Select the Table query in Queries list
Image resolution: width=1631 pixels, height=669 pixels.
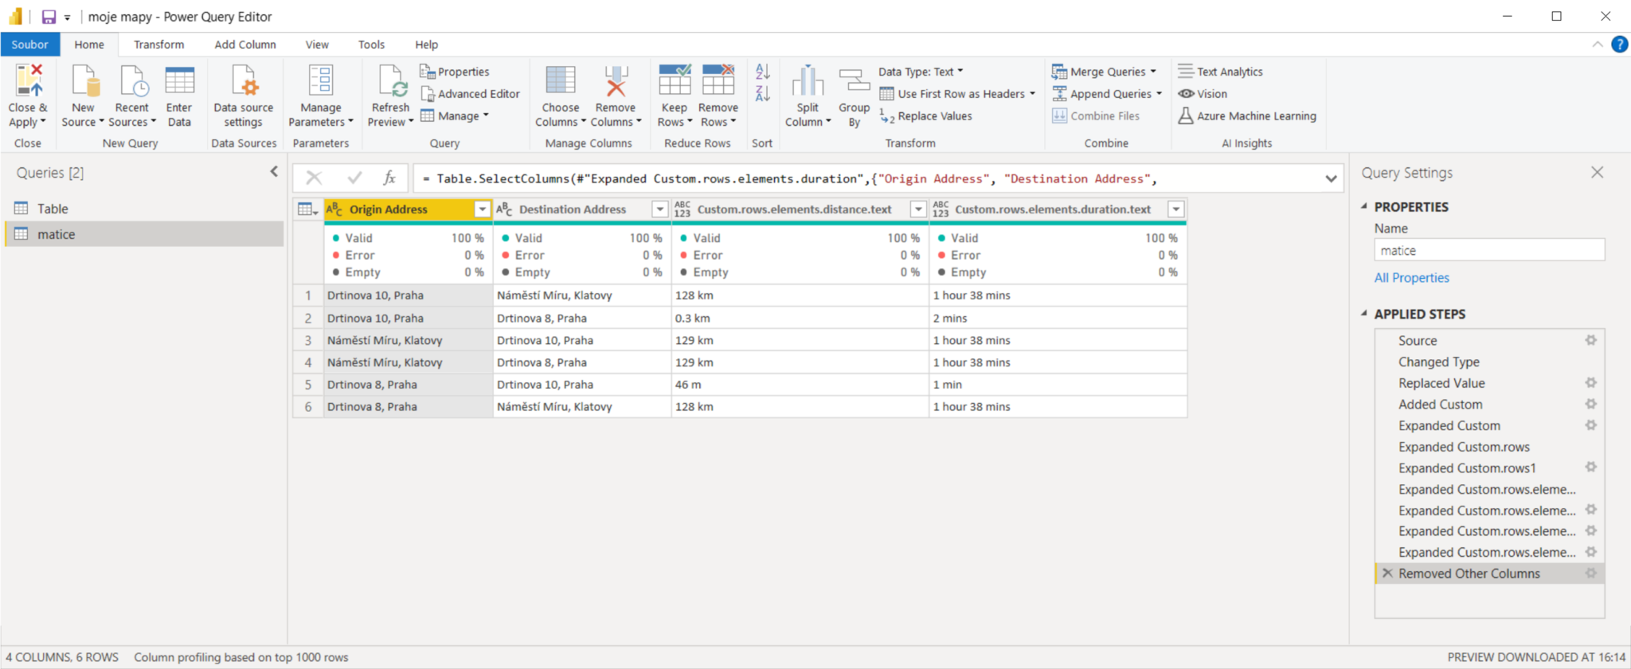coord(53,209)
